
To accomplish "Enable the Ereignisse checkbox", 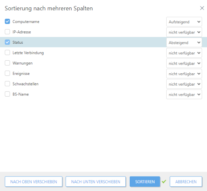I will pos(7,73).
